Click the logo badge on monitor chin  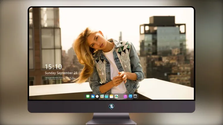tap(111, 107)
